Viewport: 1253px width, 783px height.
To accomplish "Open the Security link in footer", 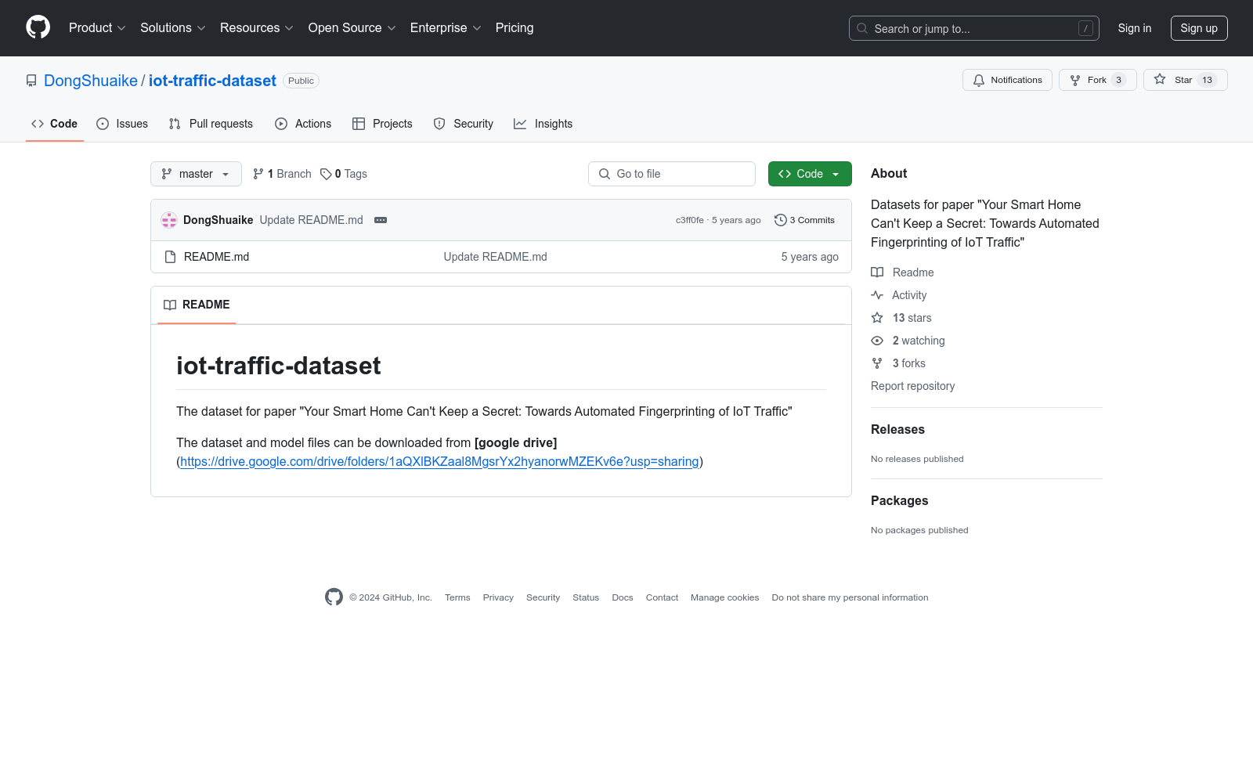I will pos(543,597).
